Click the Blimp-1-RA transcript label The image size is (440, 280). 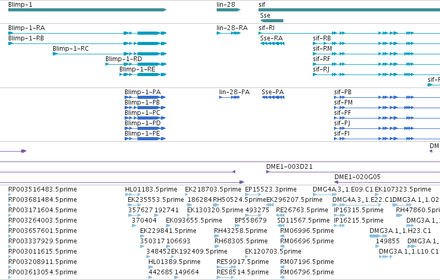(x=27, y=28)
